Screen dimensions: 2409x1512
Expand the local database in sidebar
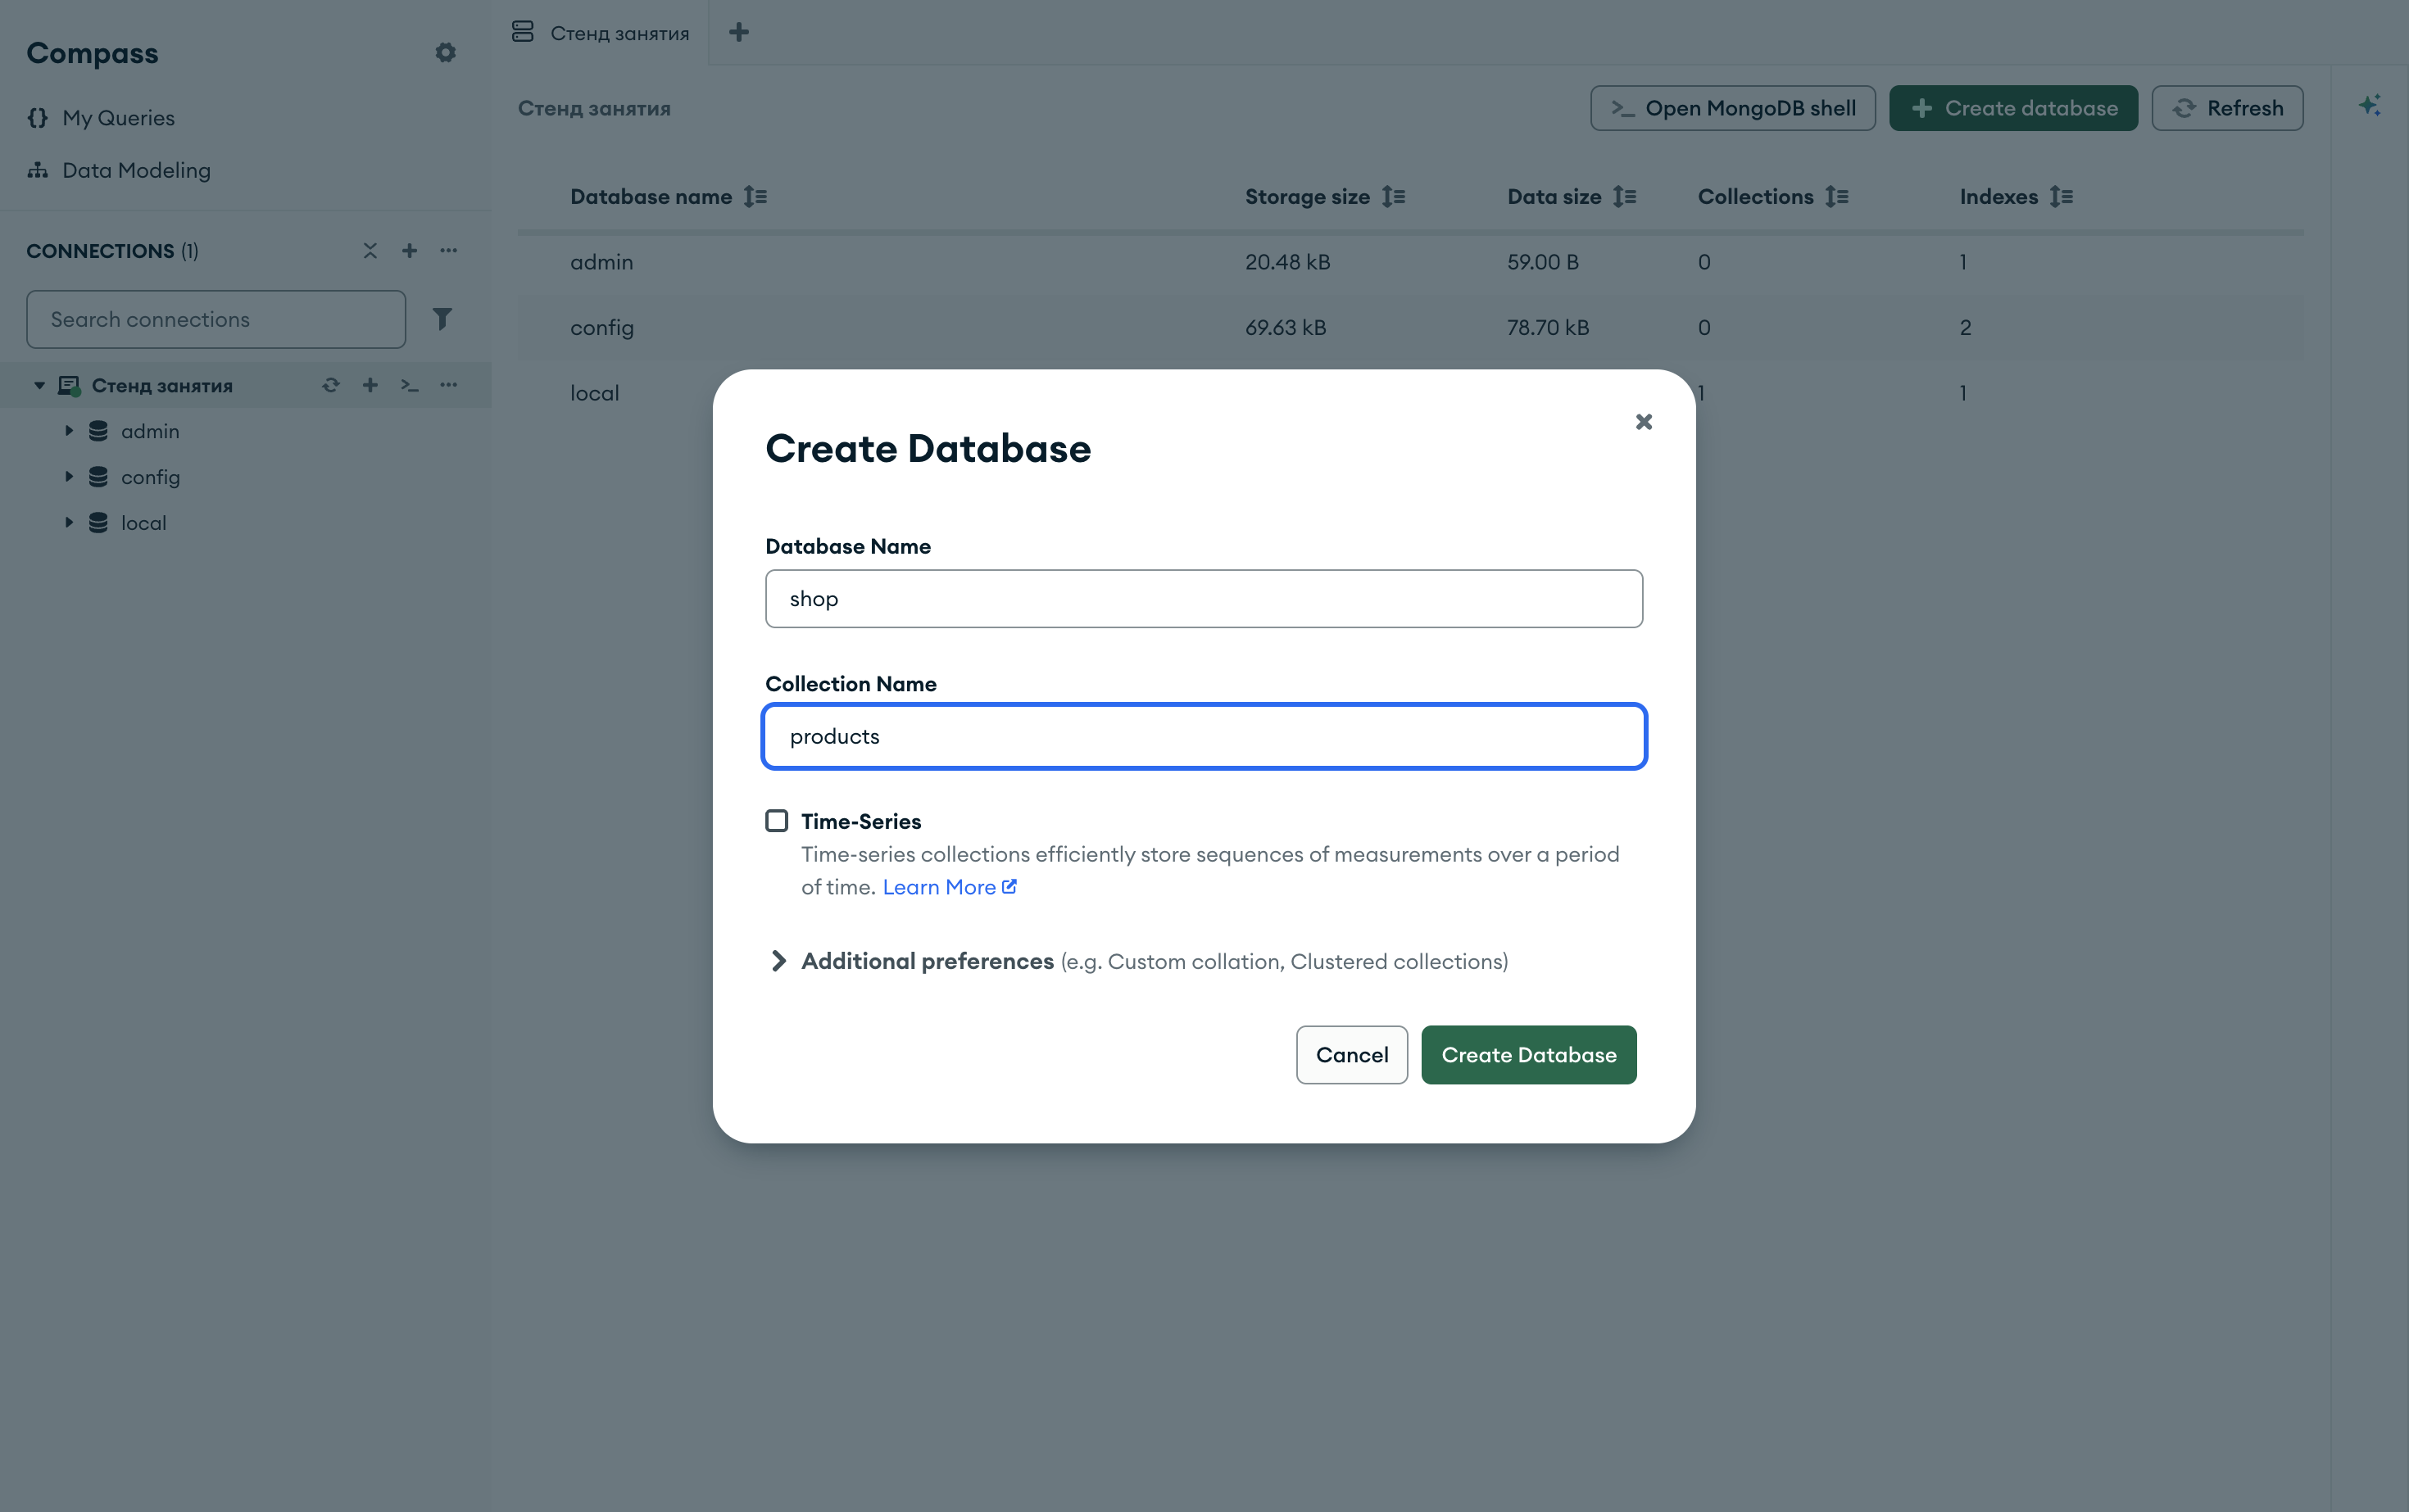69,523
